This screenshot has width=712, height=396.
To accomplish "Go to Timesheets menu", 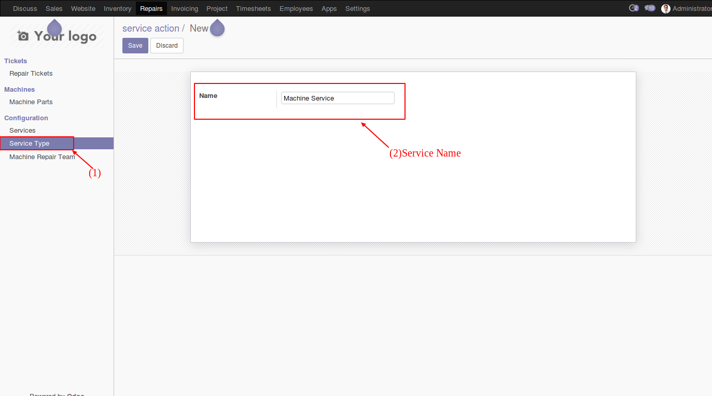I will pyautogui.click(x=254, y=8).
